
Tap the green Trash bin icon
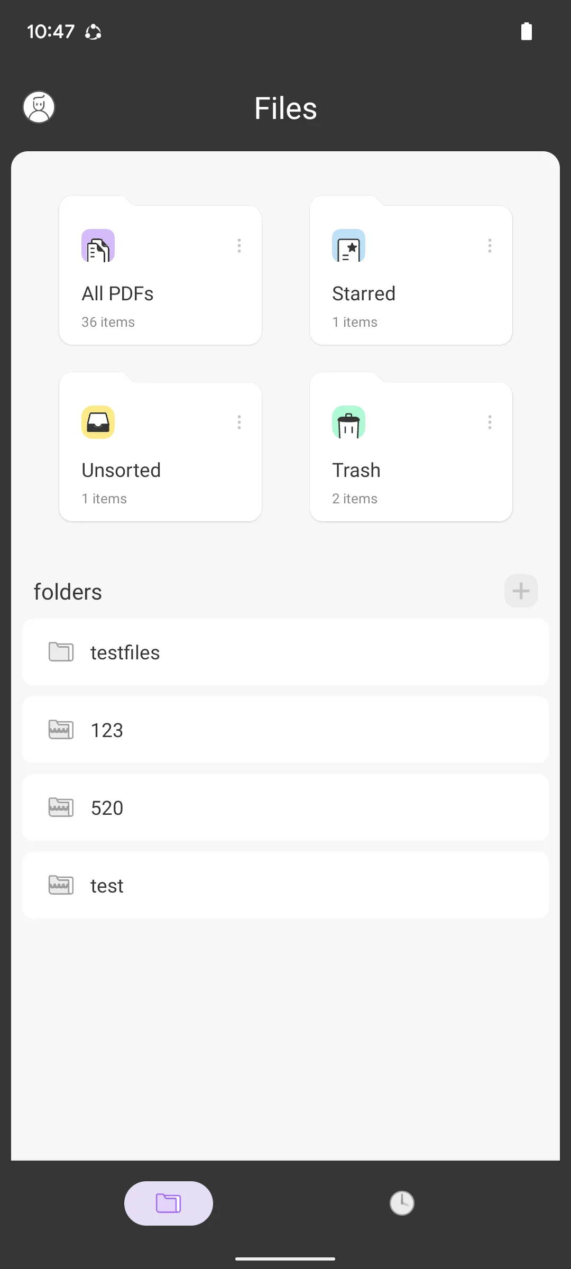348,422
